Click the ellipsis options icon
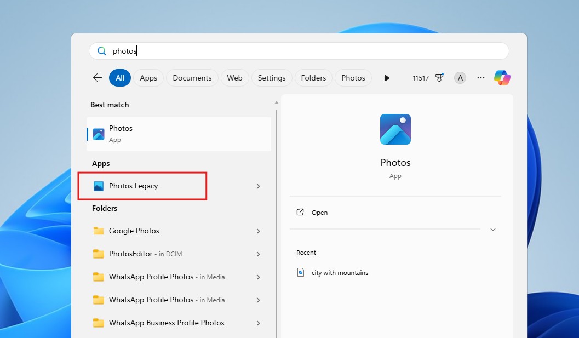Viewport: 579px width, 338px height. 480,78
